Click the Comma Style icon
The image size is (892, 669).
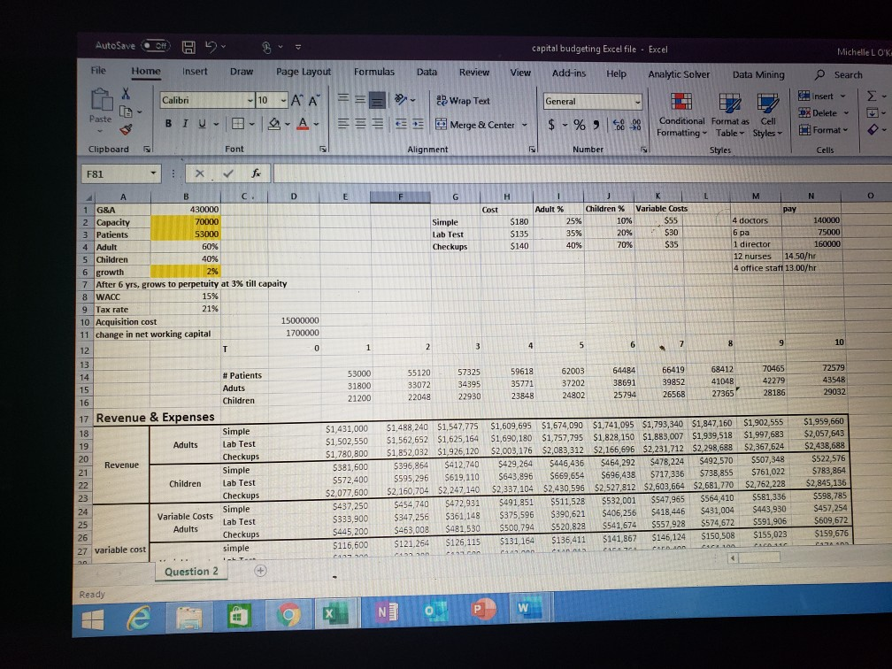pyautogui.click(x=596, y=125)
